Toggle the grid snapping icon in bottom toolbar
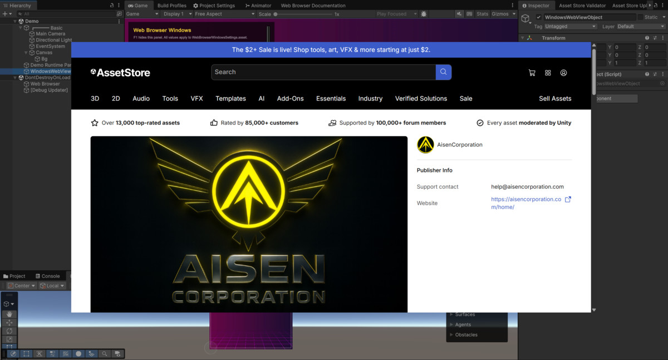668x360 pixels. [65, 353]
